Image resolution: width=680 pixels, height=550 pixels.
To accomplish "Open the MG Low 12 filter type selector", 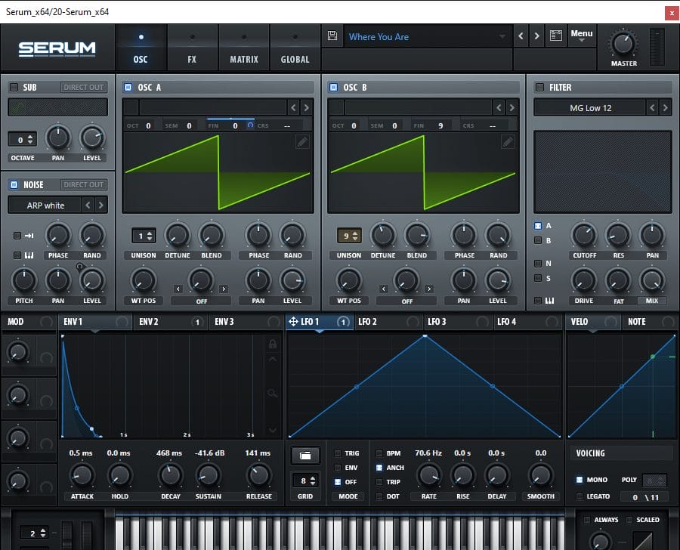I will (591, 108).
